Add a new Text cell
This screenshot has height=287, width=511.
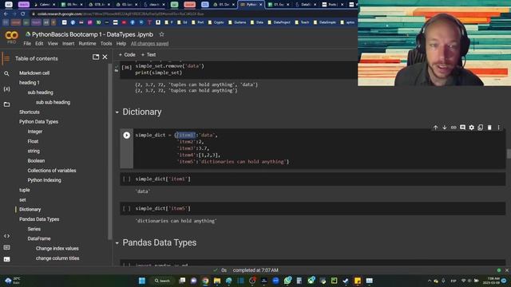coord(149,55)
